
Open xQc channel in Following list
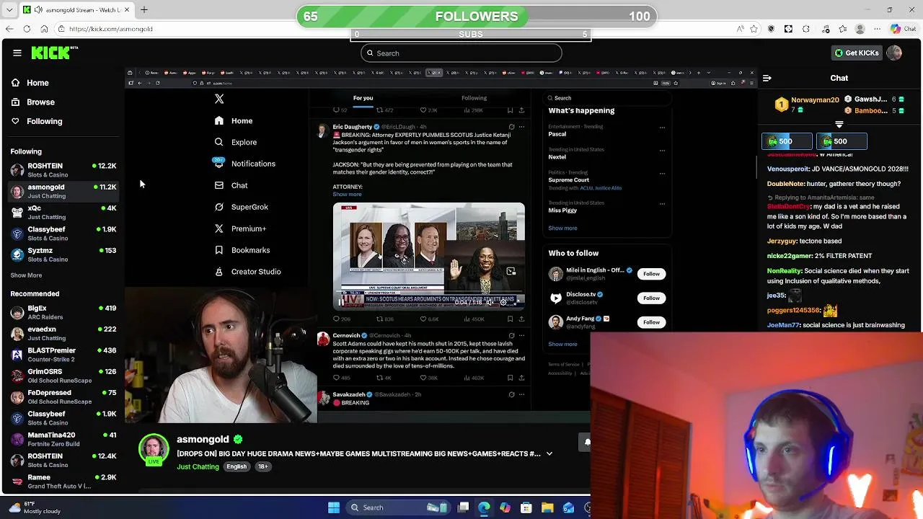[x=63, y=212]
